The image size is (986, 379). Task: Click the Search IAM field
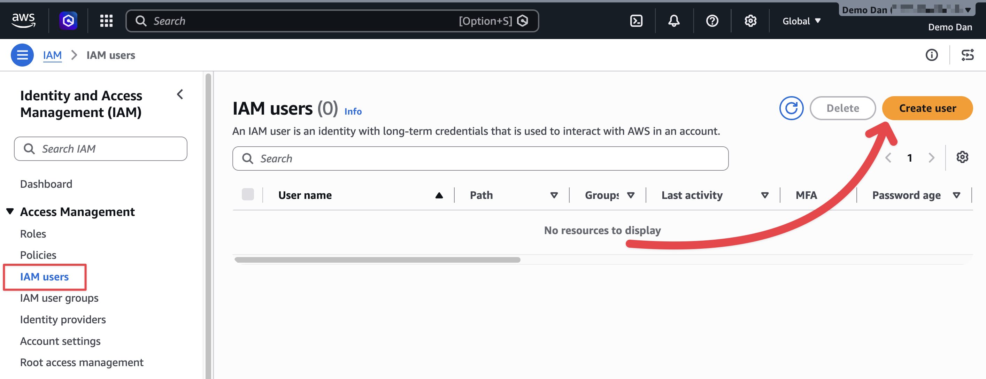pyautogui.click(x=101, y=148)
